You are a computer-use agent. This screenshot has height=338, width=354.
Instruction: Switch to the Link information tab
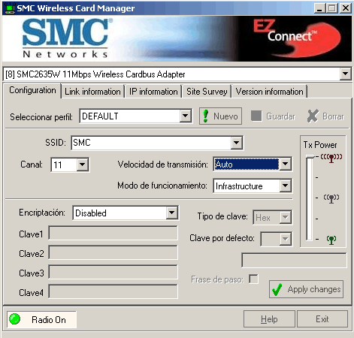point(92,92)
